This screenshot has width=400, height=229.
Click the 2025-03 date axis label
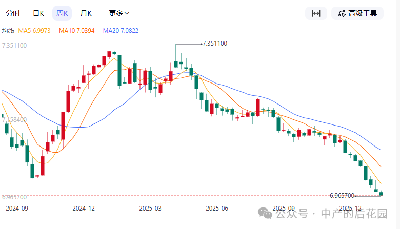[150, 209]
